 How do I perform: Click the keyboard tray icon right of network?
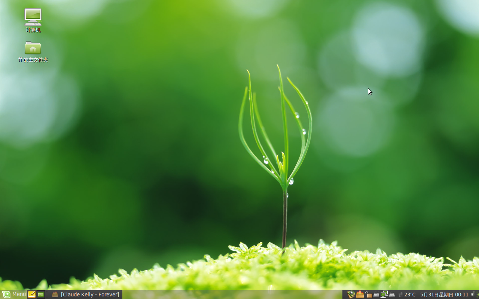click(x=392, y=295)
